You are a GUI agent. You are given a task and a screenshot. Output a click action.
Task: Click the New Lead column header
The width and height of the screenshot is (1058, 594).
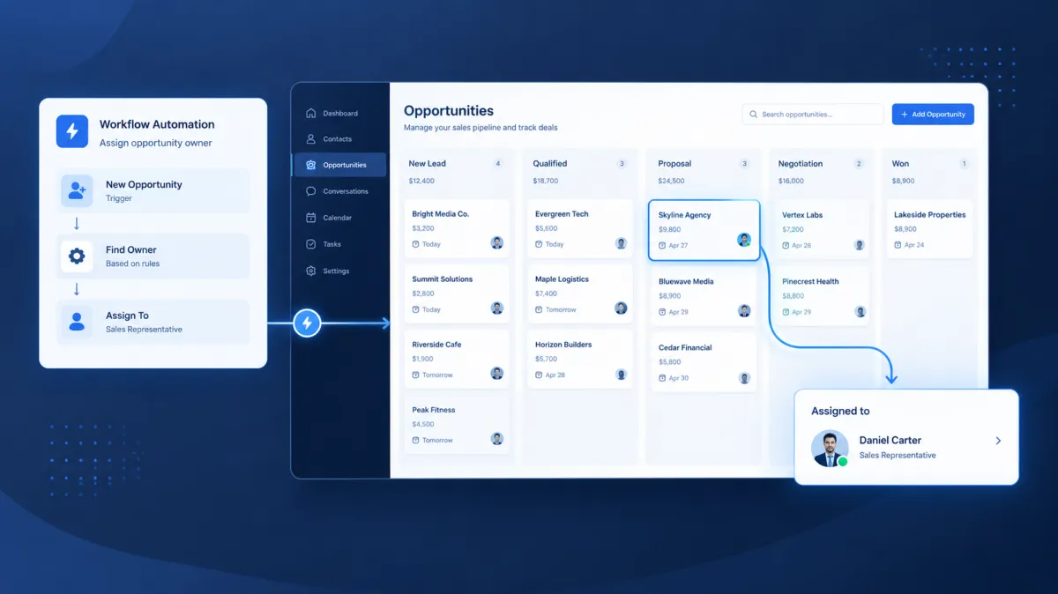click(x=427, y=164)
